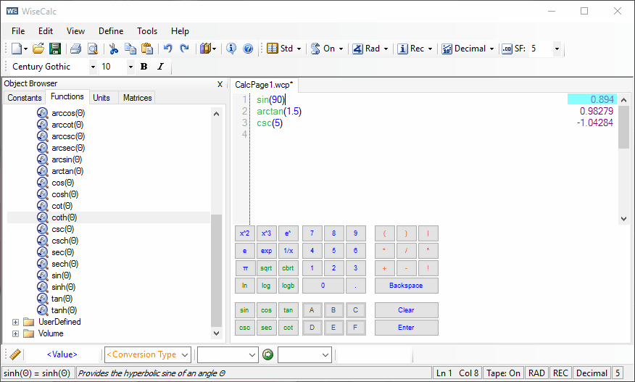Open a file with the folder icon
The height and width of the screenshot is (382, 635).
(38, 49)
